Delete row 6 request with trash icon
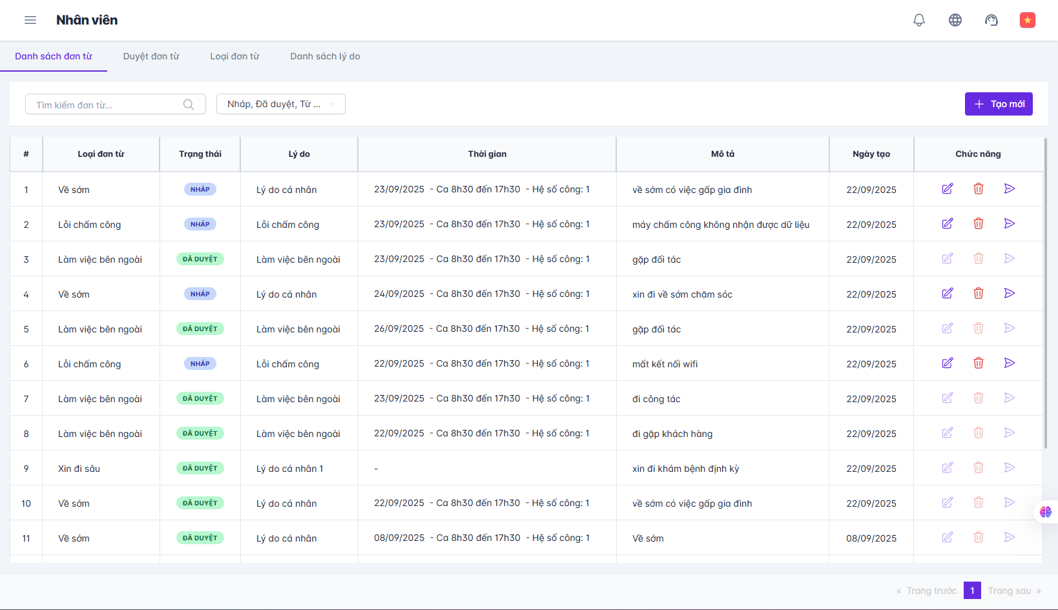Image resolution: width=1058 pixels, height=610 pixels. pos(978,363)
